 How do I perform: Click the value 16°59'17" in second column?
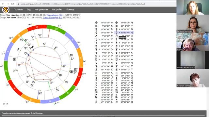pos(125,29)
